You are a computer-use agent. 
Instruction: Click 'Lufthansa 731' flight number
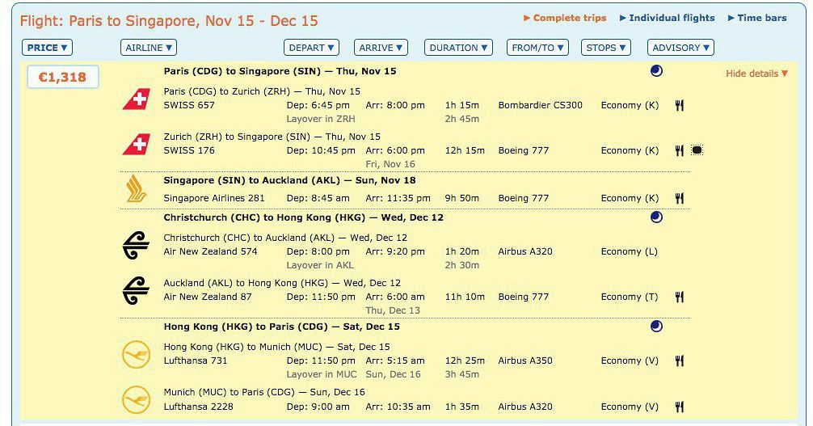(x=196, y=361)
